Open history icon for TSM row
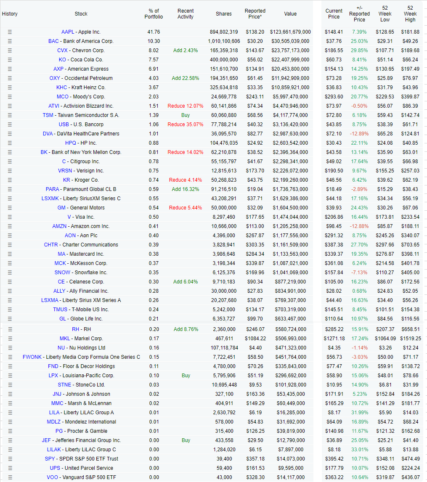427x482 pixels. tap(10, 115)
